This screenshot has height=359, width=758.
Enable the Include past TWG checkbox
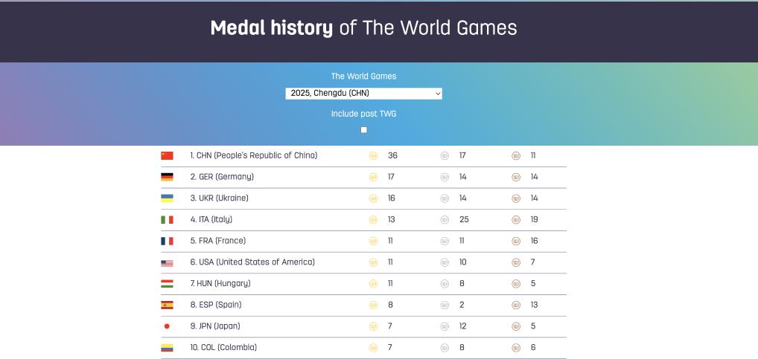click(364, 130)
